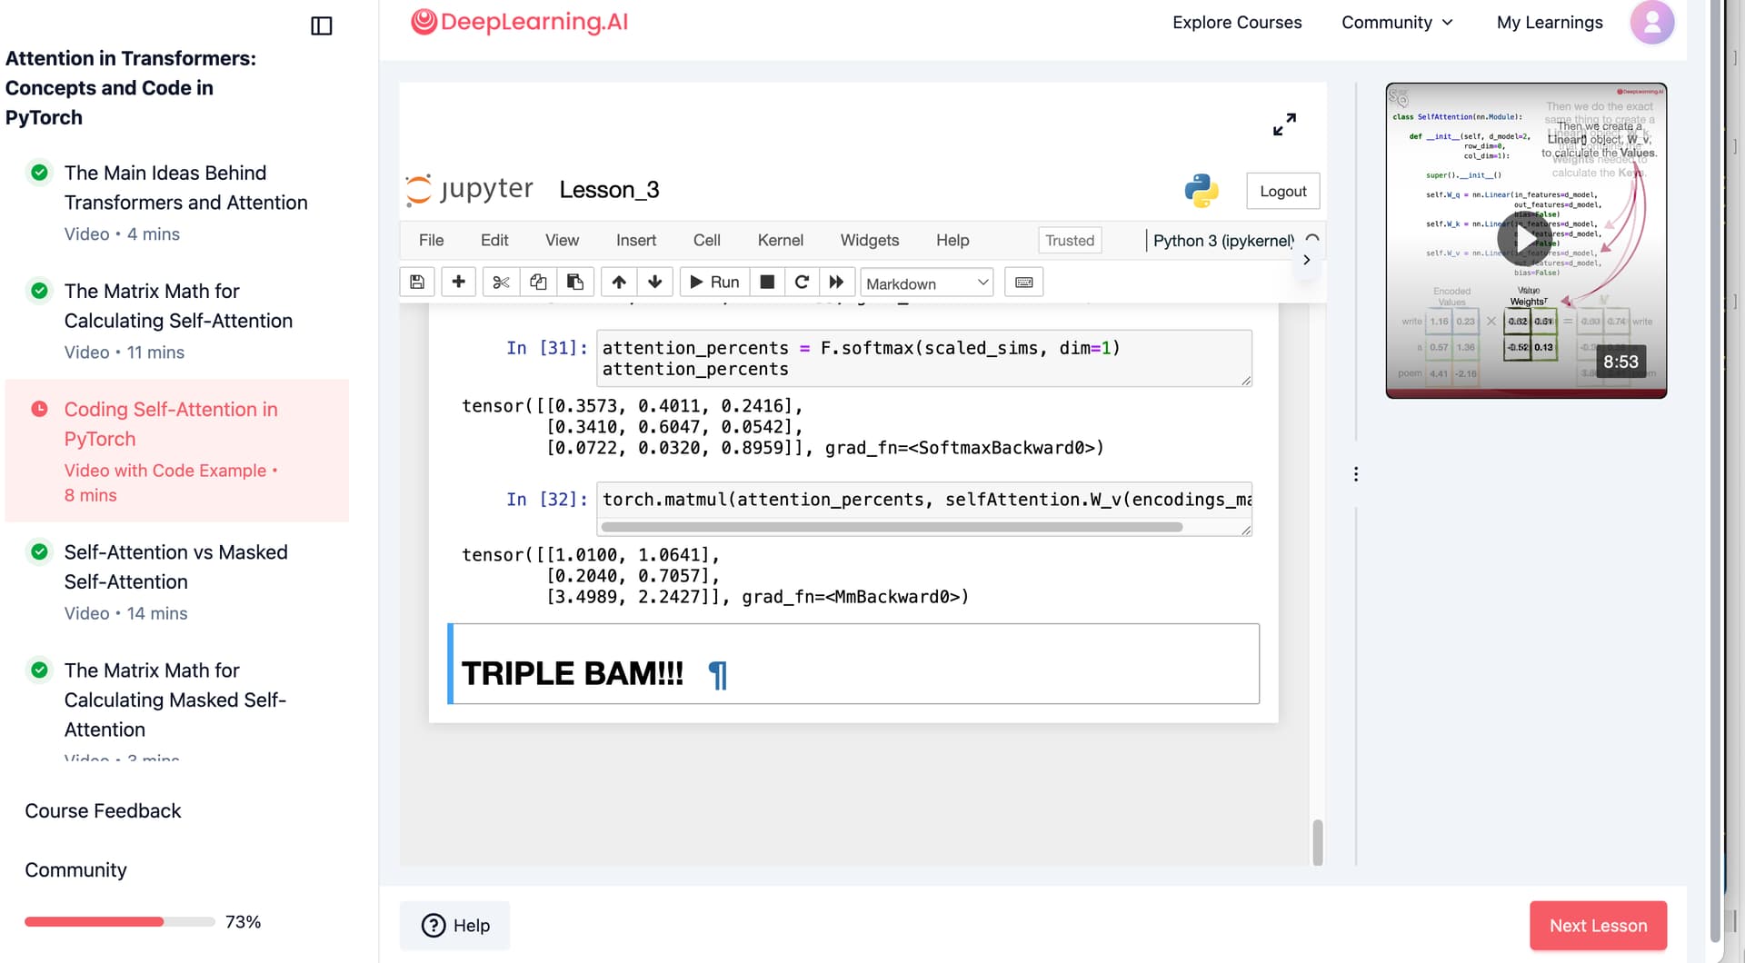The width and height of the screenshot is (1745, 963).
Task: Open the notebook Help menu
Action: [x=952, y=240]
